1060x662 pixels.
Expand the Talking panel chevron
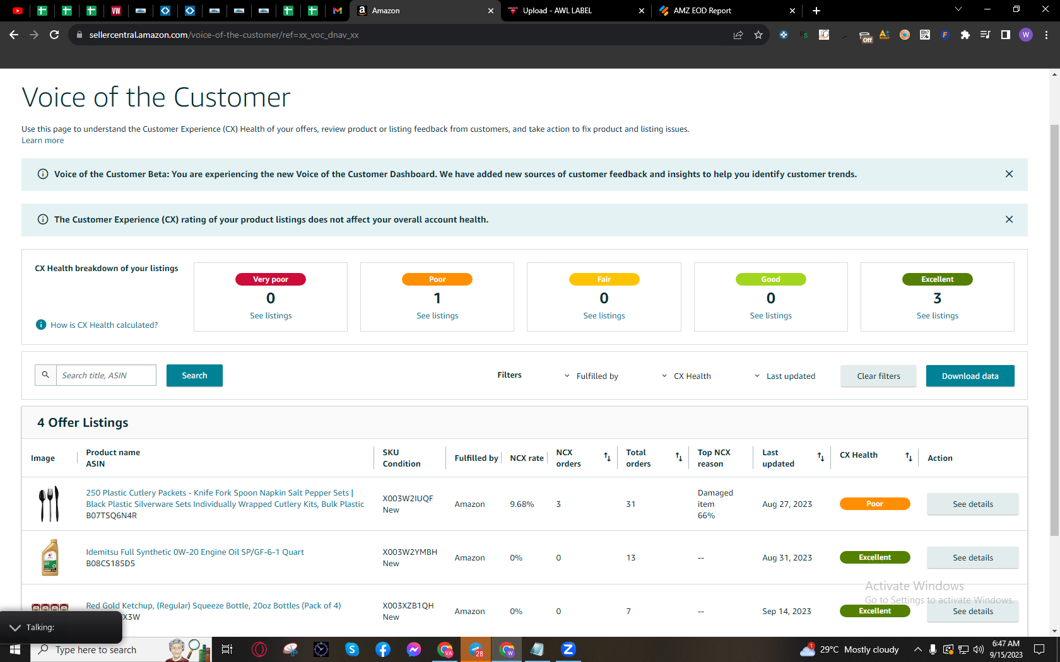click(15, 628)
